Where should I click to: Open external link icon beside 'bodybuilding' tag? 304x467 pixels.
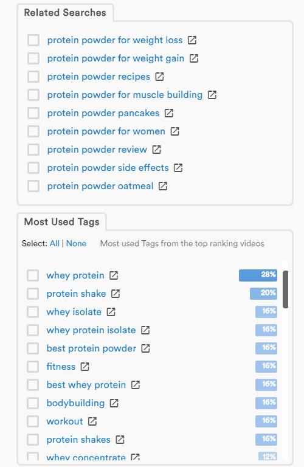(114, 403)
